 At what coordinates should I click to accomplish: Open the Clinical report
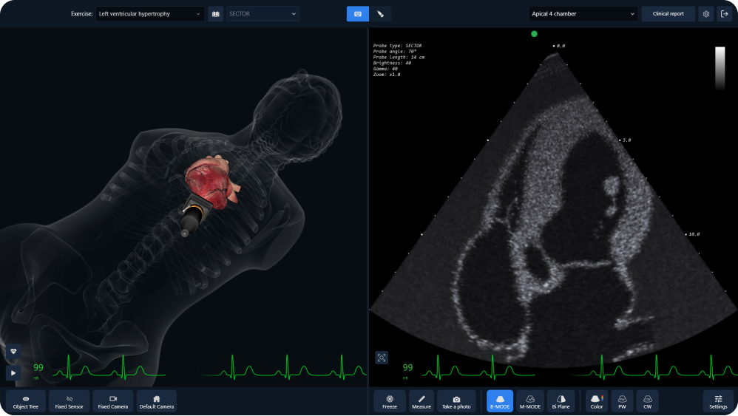668,14
